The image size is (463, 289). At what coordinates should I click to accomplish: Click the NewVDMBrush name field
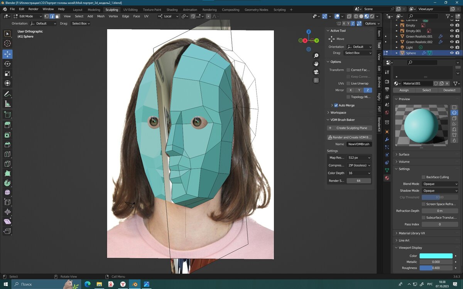[x=359, y=144]
